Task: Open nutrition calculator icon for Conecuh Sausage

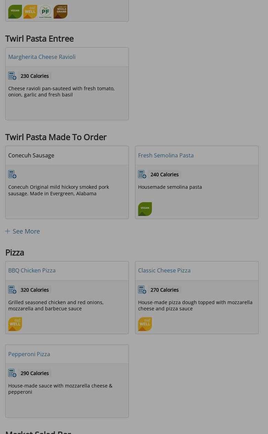Action: click(x=12, y=175)
